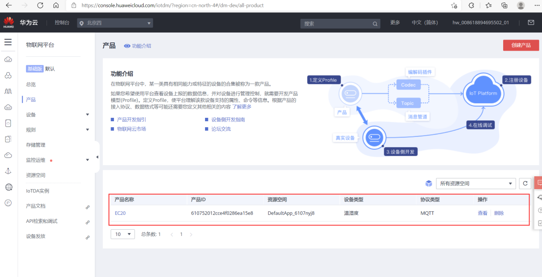This screenshot has height=277, width=542.
Task: Click the browser address bar URL
Action: point(172,6)
